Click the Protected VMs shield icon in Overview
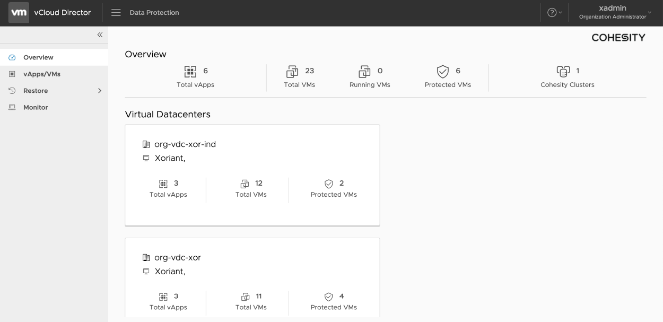The image size is (663, 322). click(442, 71)
